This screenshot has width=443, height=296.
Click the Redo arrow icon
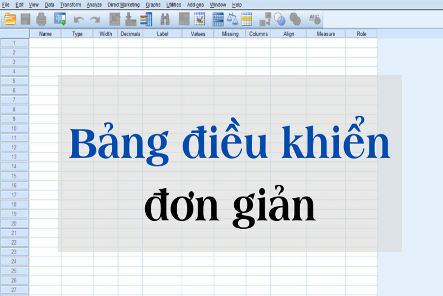95,20
